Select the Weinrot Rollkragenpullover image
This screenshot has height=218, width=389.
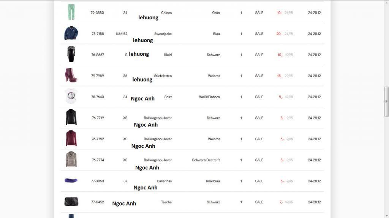point(71,139)
